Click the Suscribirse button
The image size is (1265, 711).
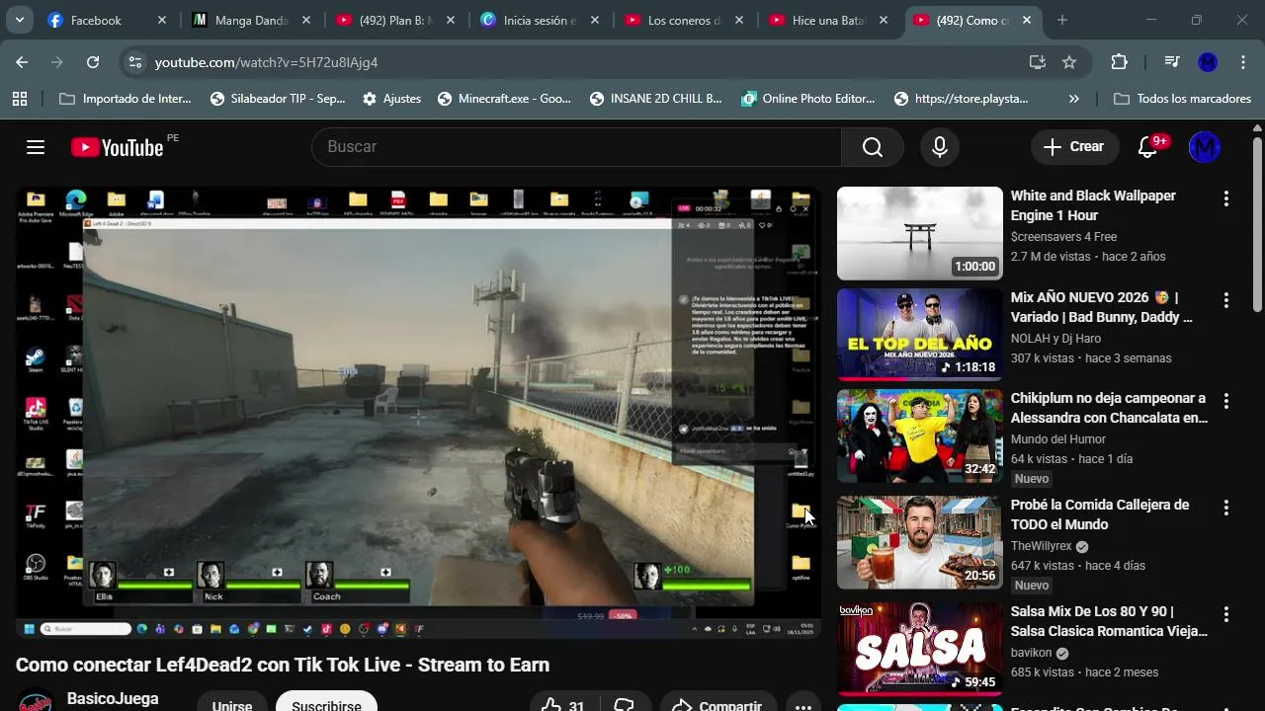326,703
